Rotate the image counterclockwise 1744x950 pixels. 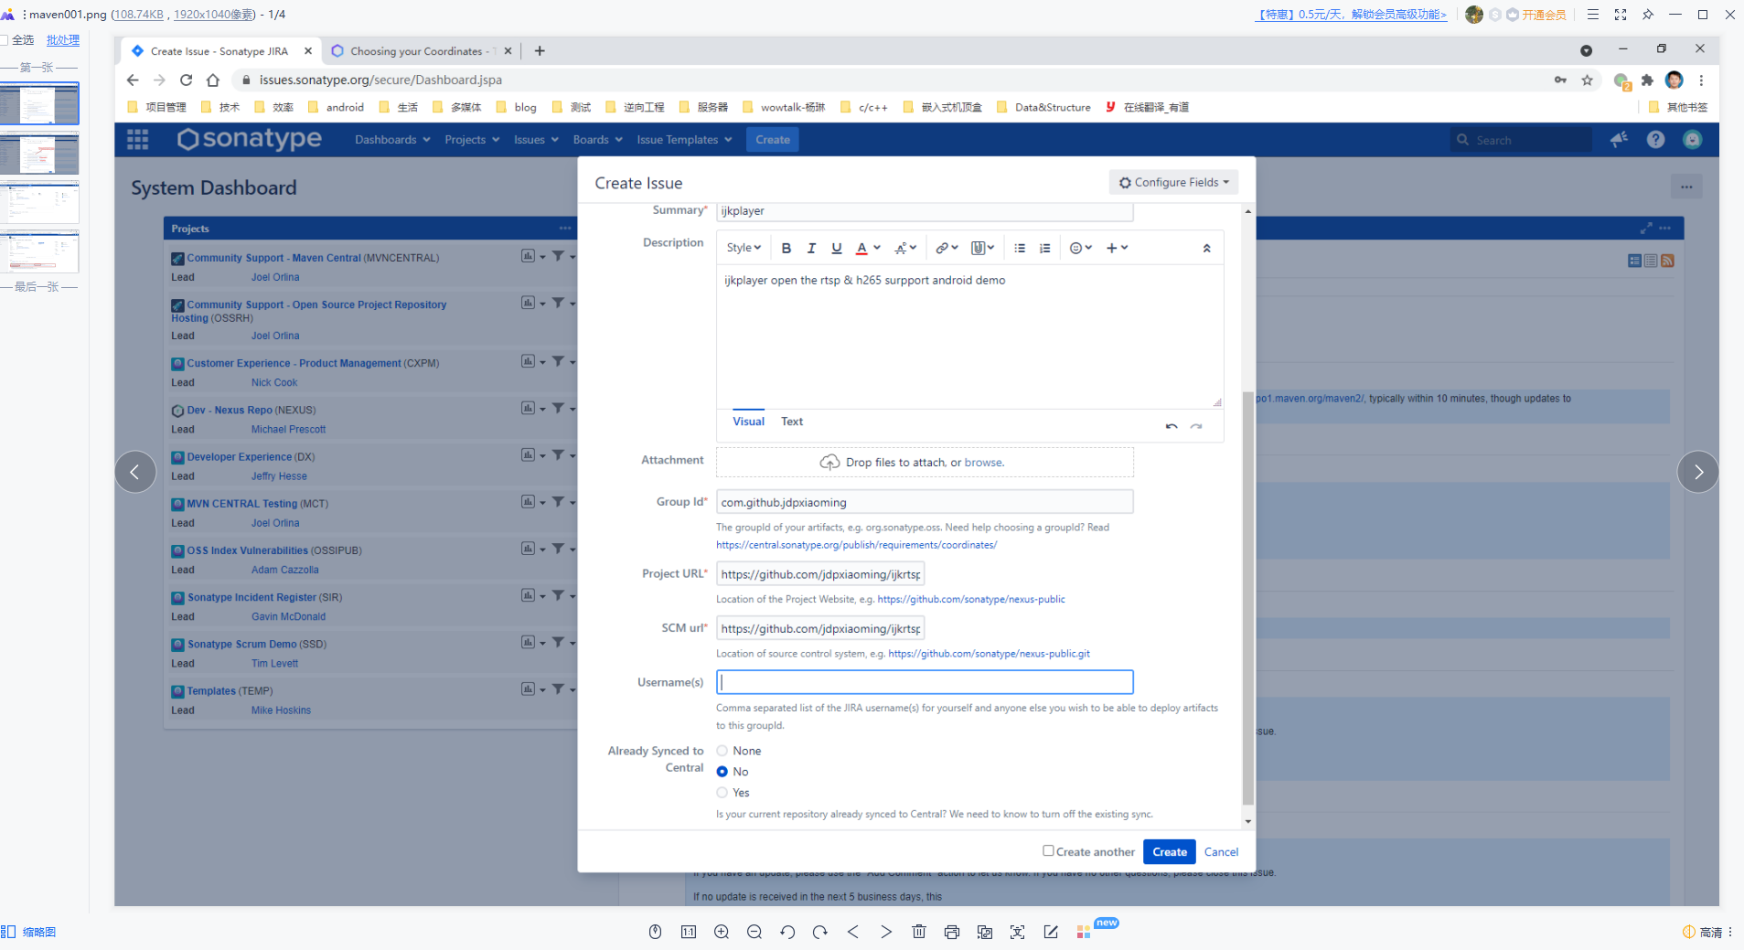787,932
